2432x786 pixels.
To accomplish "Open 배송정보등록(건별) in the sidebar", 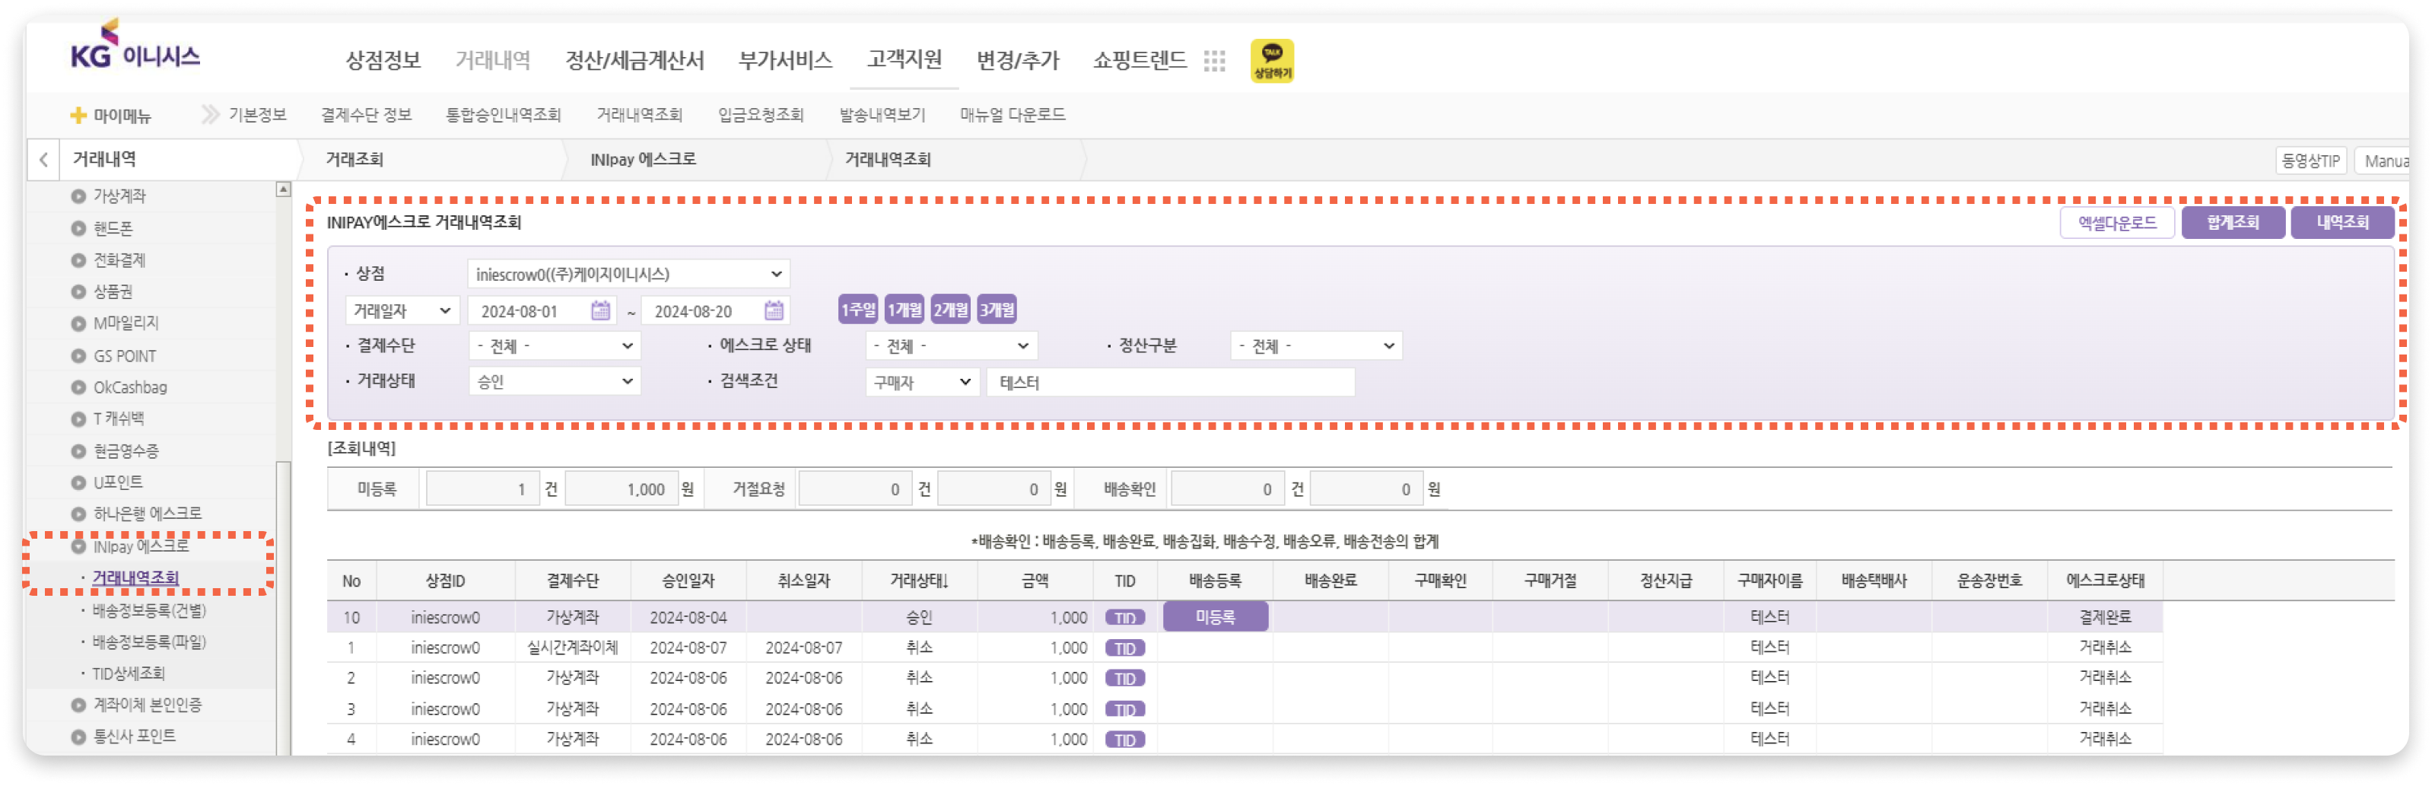I will 148,610.
